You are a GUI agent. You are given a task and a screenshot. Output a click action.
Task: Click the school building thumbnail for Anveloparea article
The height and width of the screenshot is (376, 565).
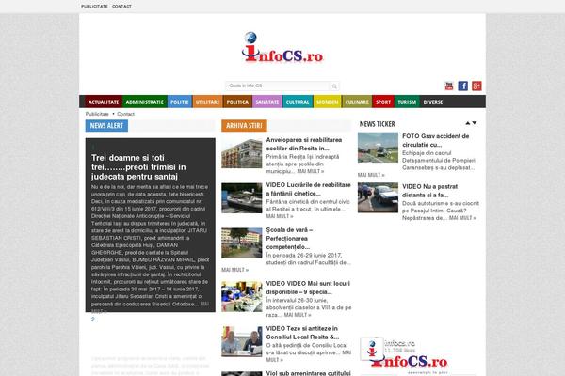pos(242,153)
